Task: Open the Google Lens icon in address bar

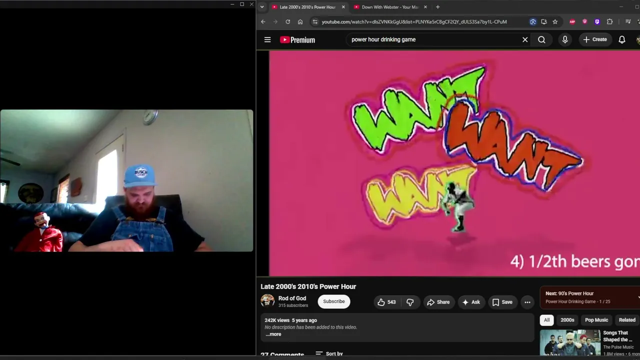Action: [x=533, y=21]
